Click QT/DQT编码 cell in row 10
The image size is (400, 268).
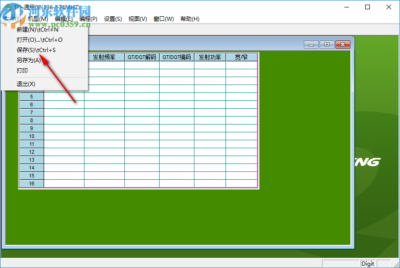(177, 136)
